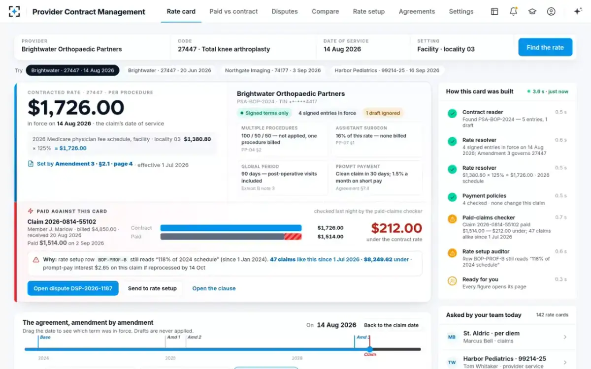Click Base marker on timeline

click(x=45, y=338)
